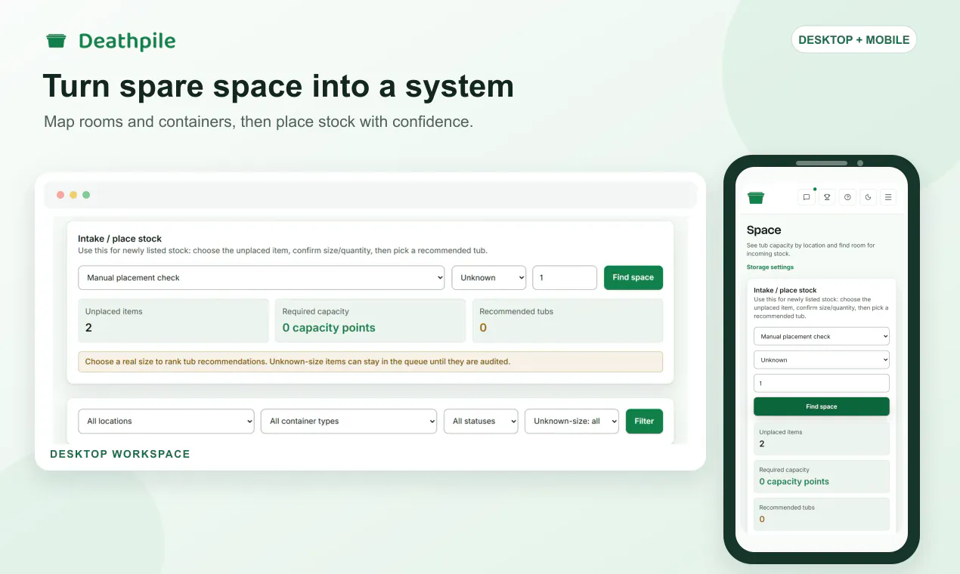Click the mobile quantity input field
The height and width of the screenshot is (574, 960).
(x=822, y=383)
